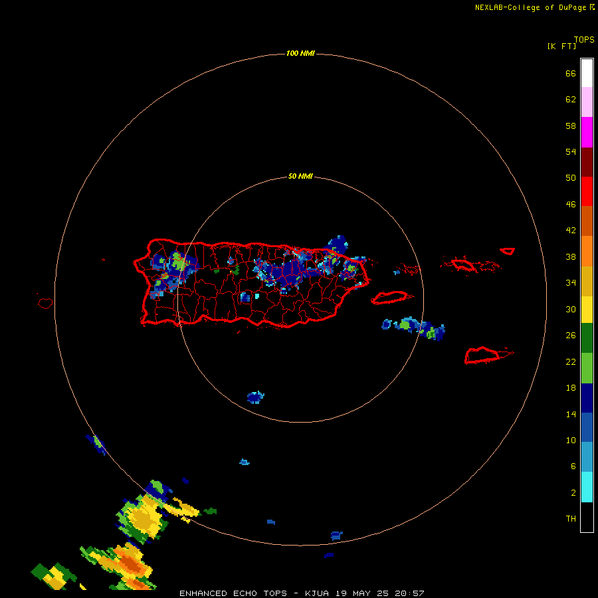The height and width of the screenshot is (598, 598).
Task: Click the magenta legend swatch
Action: [x=587, y=132]
